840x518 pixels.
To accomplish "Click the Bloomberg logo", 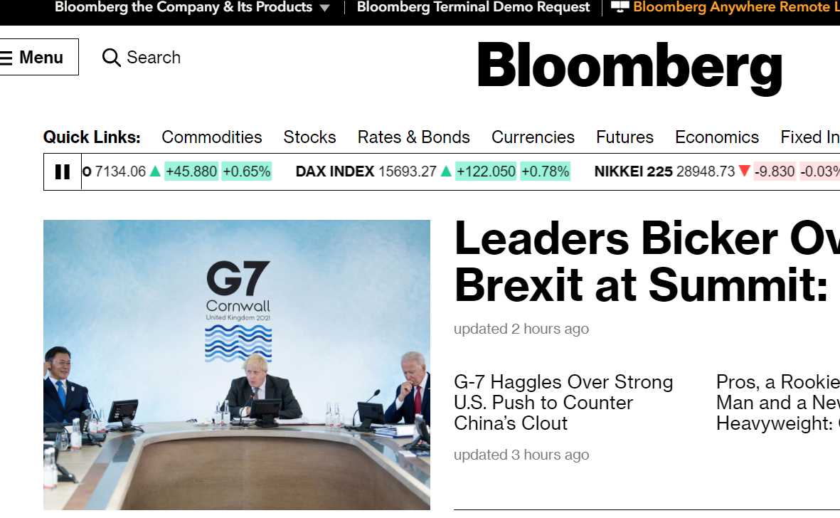I will click(629, 66).
